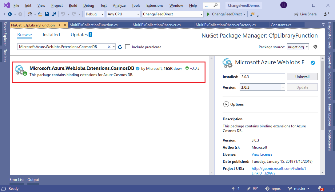Open the View License link
This screenshot has width=335, height=192.
262,154
